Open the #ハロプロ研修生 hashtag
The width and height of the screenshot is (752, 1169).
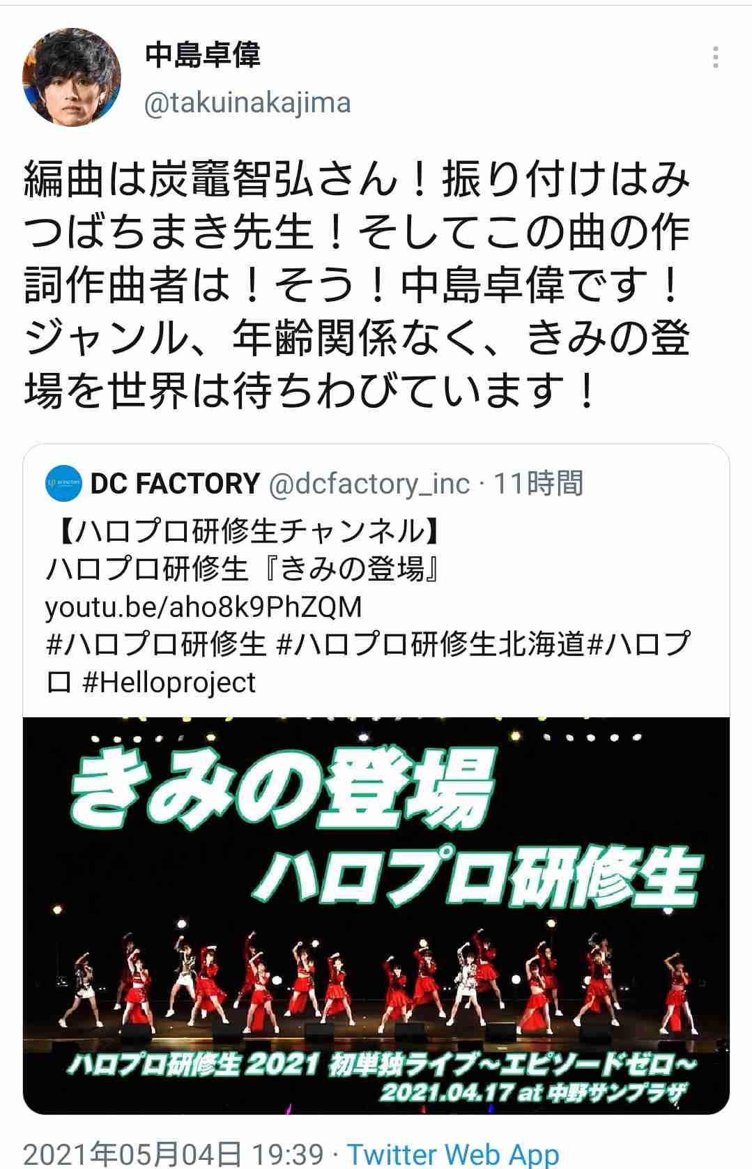pyautogui.click(x=156, y=644)
